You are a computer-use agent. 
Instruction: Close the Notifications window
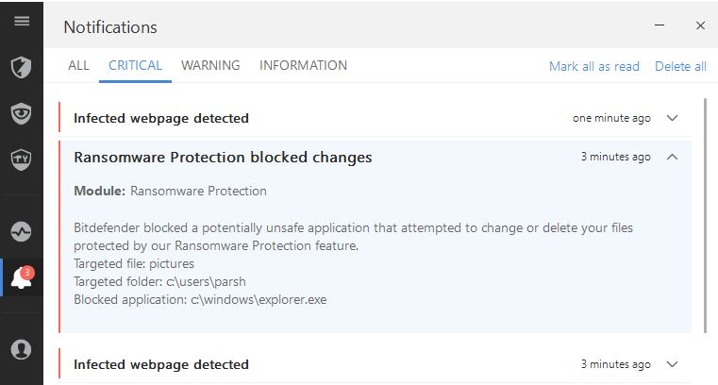[700, 25]
